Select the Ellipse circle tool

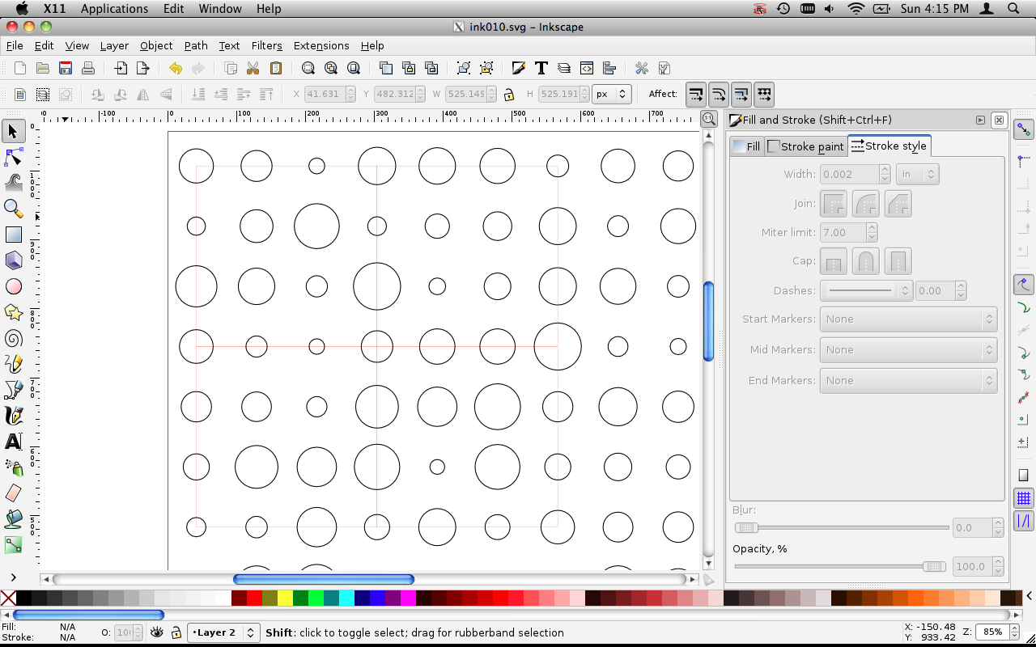coord(13,286)
